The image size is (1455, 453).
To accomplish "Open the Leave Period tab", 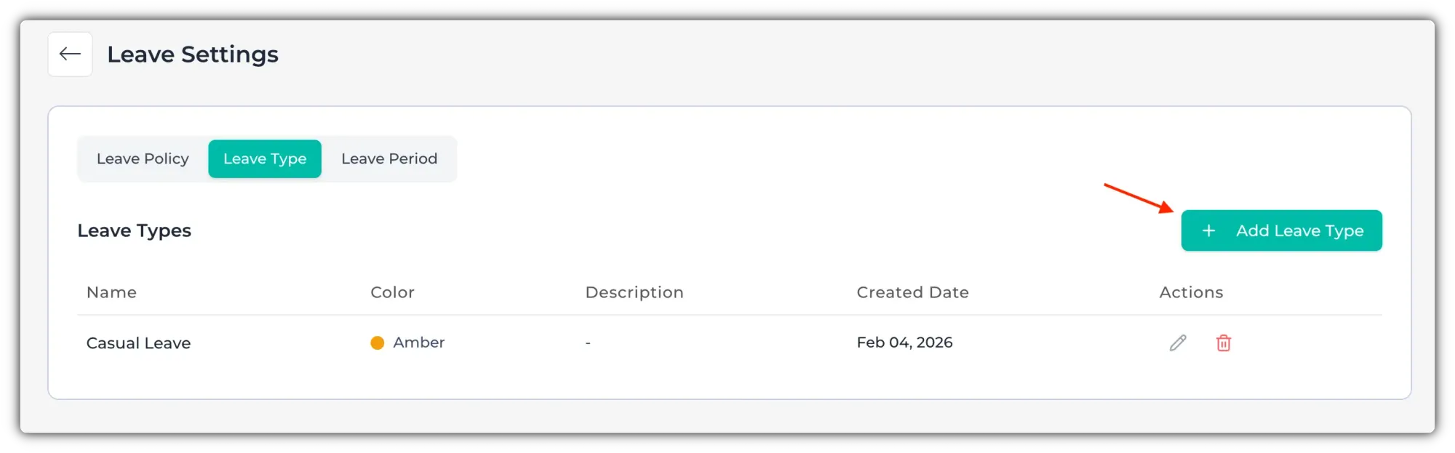I will 389,159.
